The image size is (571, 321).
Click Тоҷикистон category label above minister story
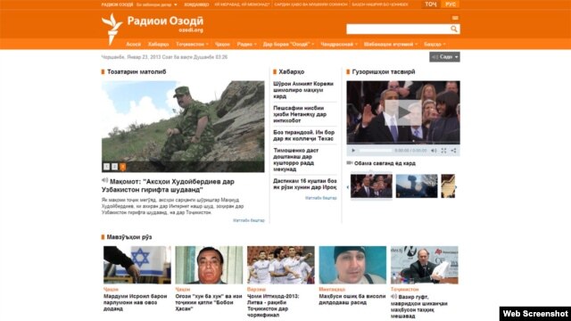coord(405,289)
